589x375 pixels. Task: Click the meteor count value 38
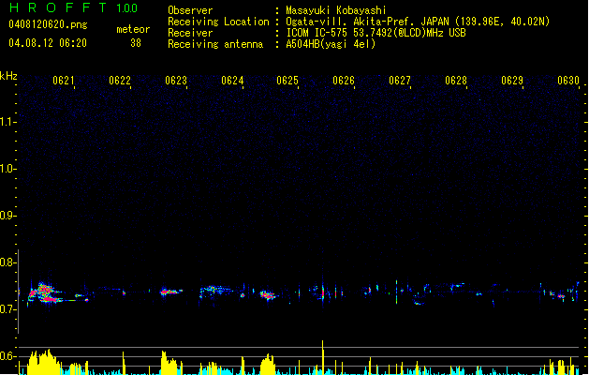(136, 43)
